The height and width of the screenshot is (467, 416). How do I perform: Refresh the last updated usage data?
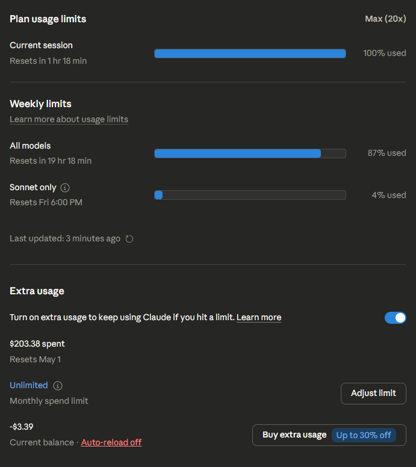(x=129, y=239)
